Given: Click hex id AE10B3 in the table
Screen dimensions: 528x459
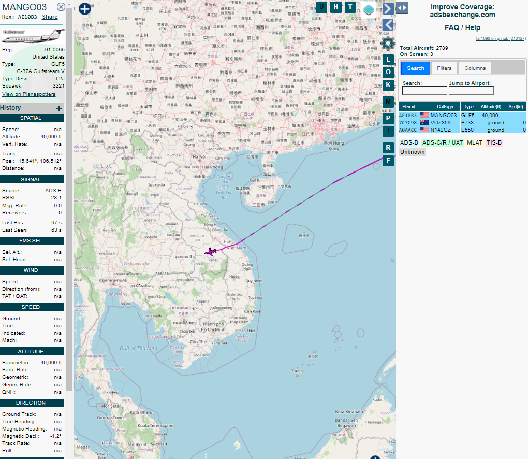Looking at the screenshot, I should point(408,115).
